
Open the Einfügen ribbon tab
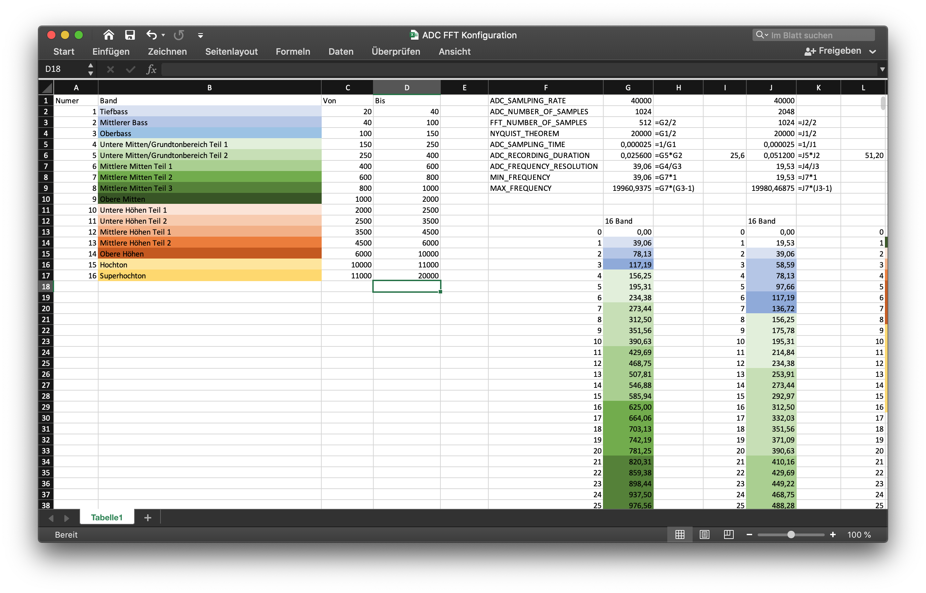coord(111,52)
